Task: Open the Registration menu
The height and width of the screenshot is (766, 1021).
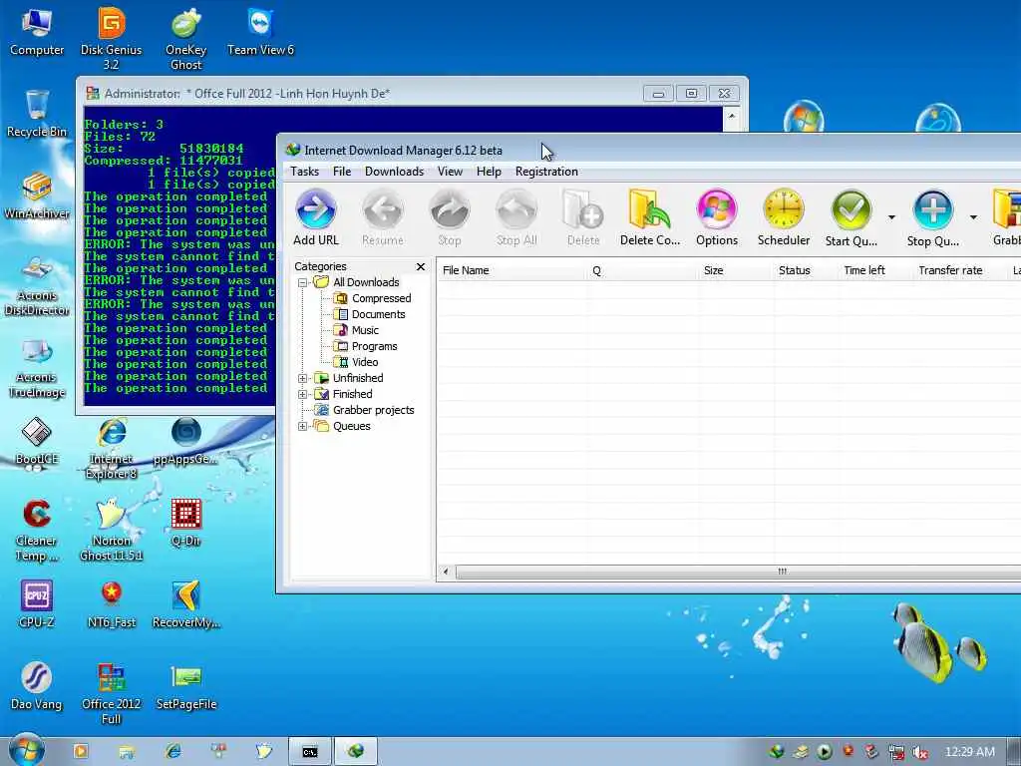Action: click(546, 172)
